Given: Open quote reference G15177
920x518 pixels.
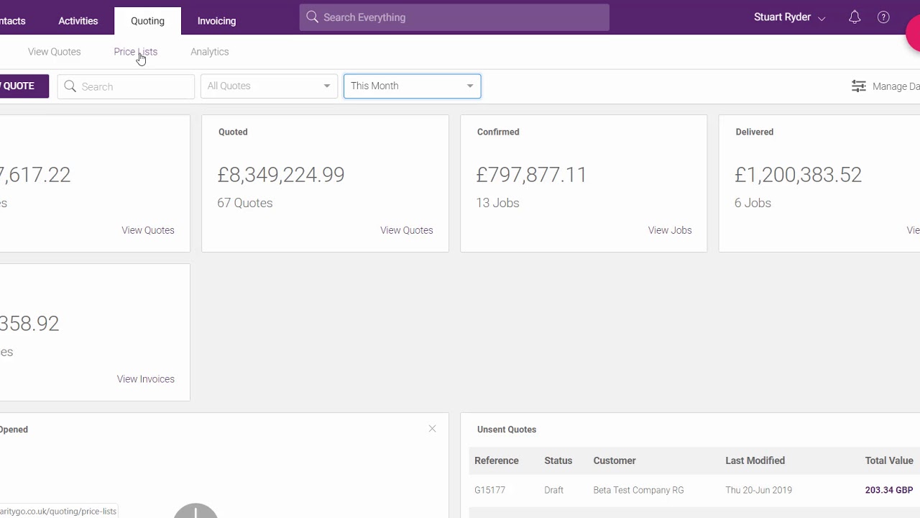Looking at the screenshot, I should point(489,490).
